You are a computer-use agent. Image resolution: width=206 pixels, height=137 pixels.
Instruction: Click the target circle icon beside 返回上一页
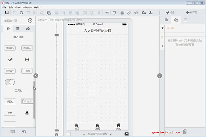30,21
